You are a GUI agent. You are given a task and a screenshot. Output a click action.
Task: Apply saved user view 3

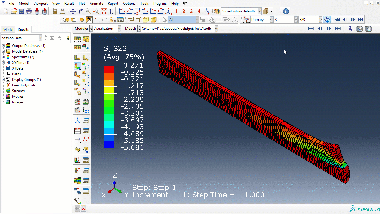(191, 11)
